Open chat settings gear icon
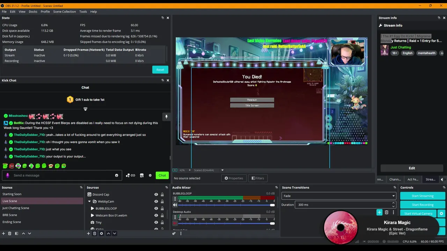 coord(150,175)
